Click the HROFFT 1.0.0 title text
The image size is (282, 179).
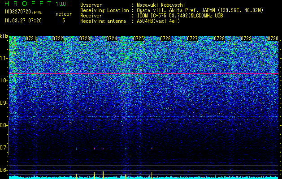(x=35, y=4)
